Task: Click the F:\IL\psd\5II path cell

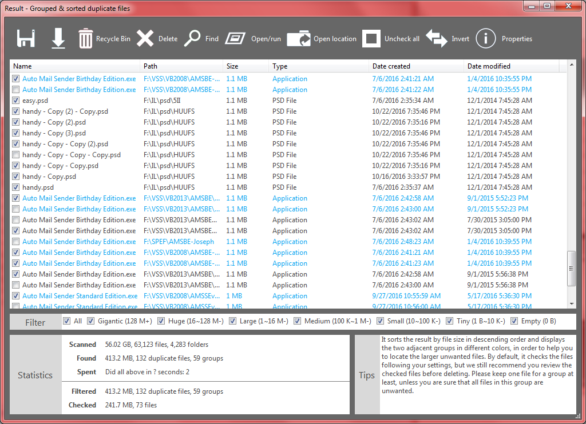Action: (x=162, y=101)
